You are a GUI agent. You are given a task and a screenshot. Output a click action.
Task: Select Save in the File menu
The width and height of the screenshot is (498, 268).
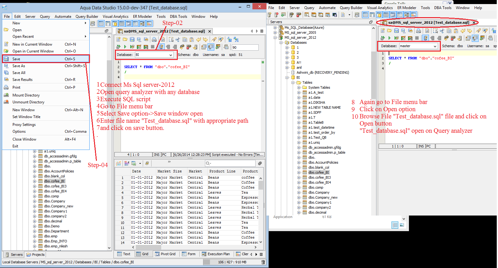coord(46,59)
